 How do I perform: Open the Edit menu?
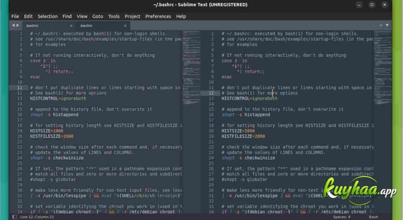(x=28, y=16)
